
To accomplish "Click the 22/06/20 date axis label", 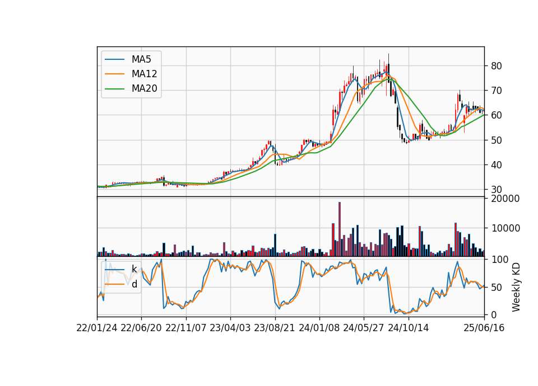I will pos(141,328).
